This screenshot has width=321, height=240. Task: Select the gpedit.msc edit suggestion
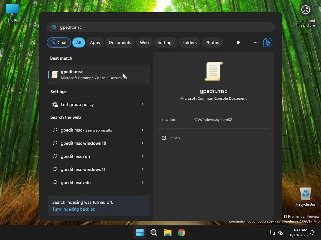tap(99, 182)
